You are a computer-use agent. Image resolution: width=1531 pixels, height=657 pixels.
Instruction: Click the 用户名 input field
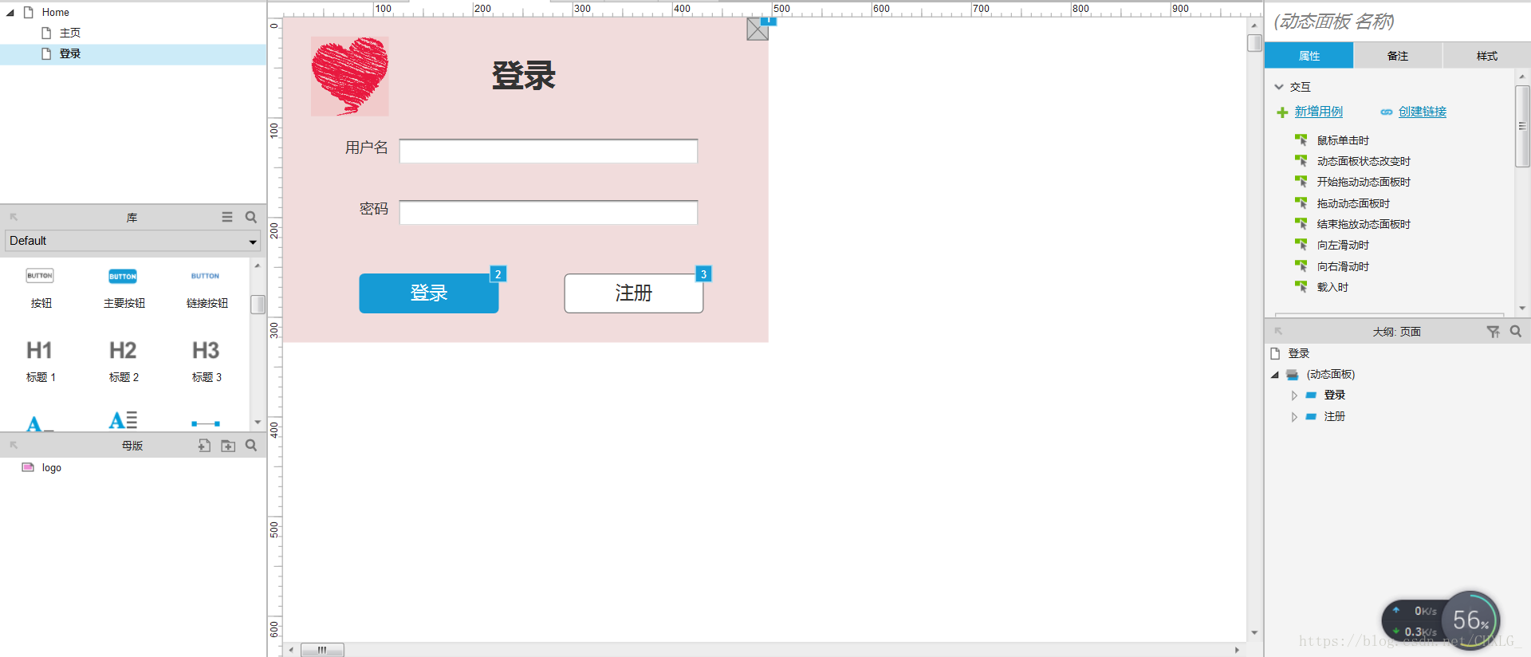tap(549, 151)
